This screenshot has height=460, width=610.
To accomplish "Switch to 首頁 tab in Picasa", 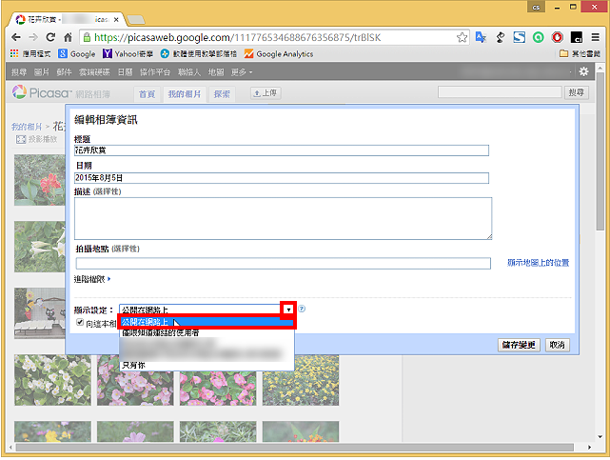I will [147, 93].
